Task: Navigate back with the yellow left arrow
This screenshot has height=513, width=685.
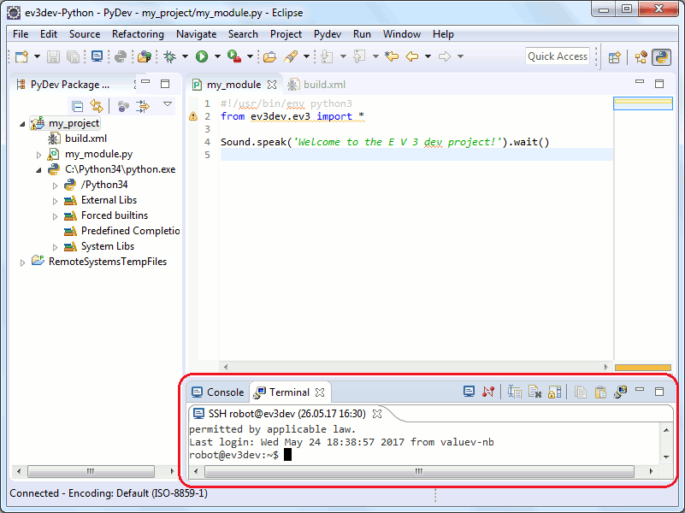Action: click(x=412, y=56)
